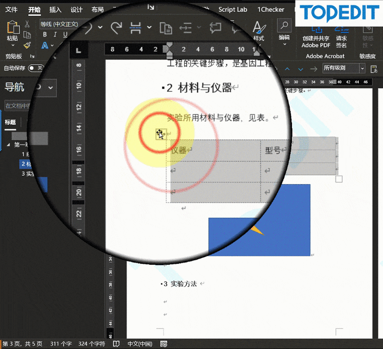Open the Insert ribbon tab
This screenshot has width=383, height=349.
pyautogui.click(x=56, y=10)
